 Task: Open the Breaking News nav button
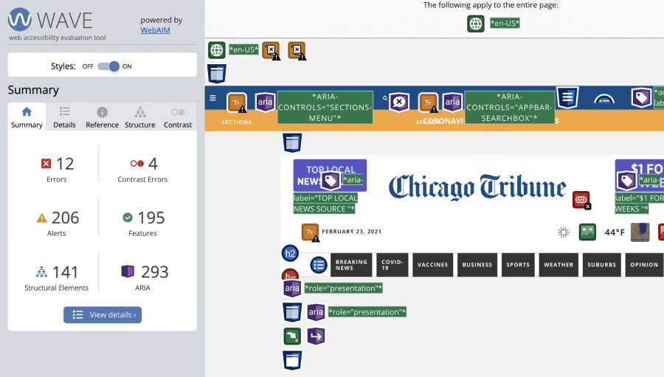351,265
